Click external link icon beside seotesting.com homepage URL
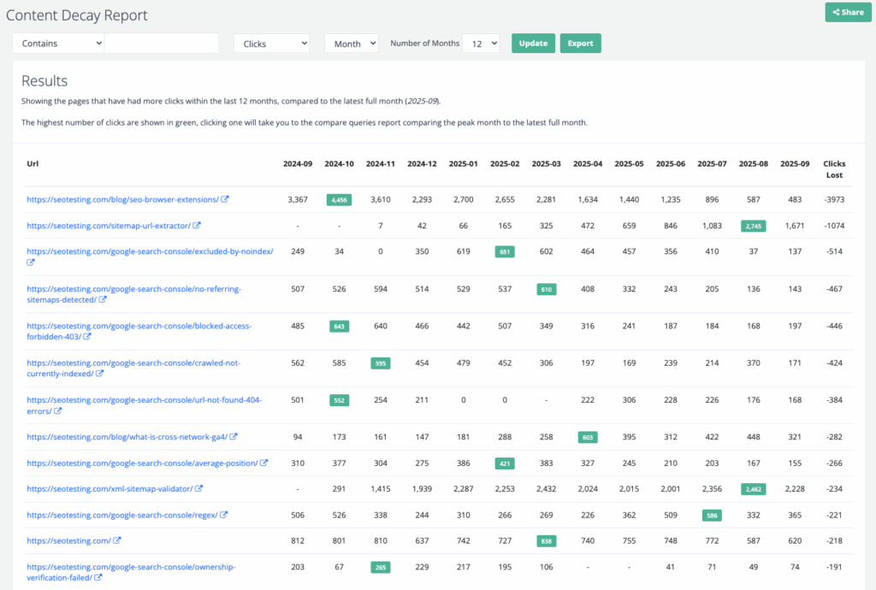The height and width of the screenshot is (590, 876). 117,540
